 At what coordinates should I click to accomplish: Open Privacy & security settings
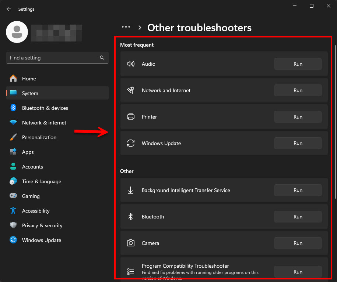(x=57, y=225)
